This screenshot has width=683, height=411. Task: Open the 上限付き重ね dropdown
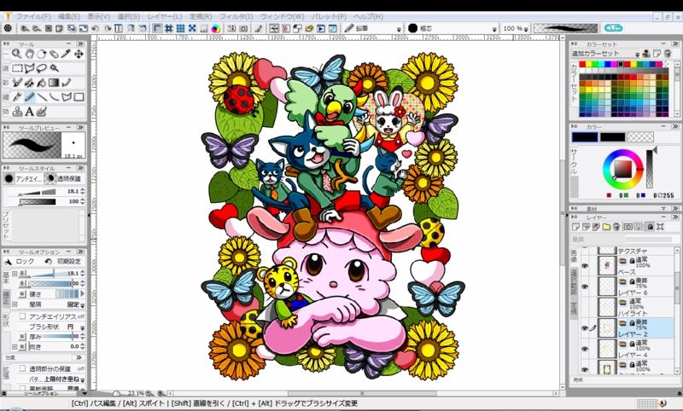pyautogui.click(x=82, y=379)
